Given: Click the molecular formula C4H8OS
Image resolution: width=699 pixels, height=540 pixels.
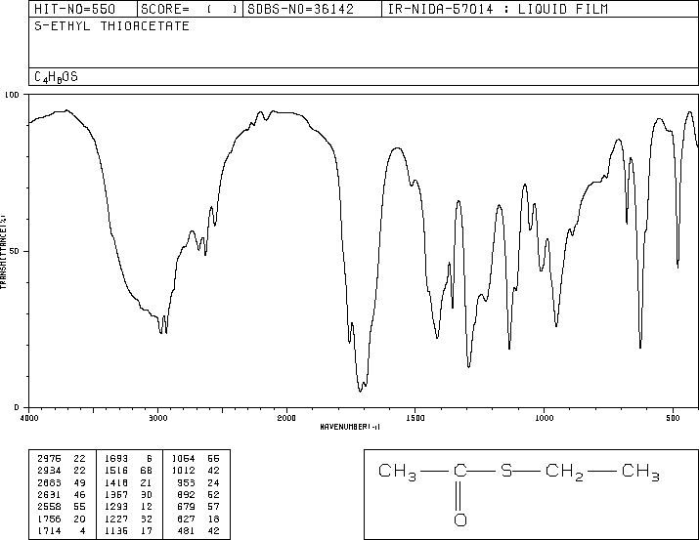Looking at the screenshot, I should click(x=56, y=77).
